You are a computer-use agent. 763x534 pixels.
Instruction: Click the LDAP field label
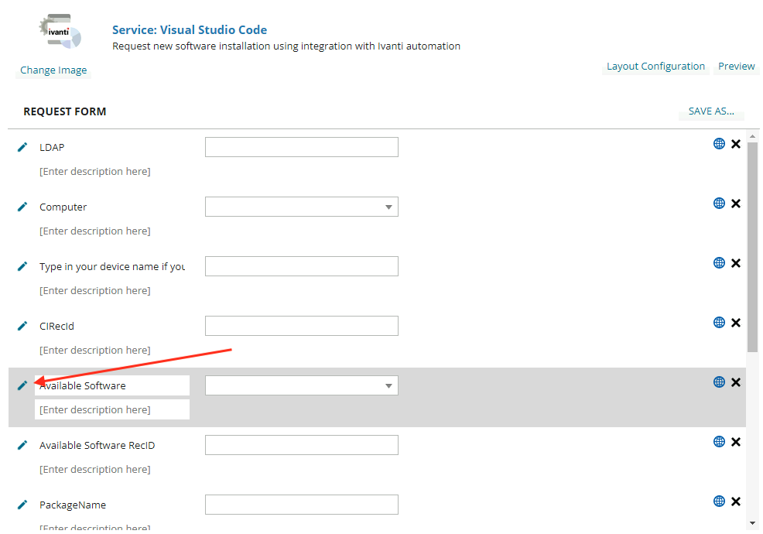(x=52, y=148)
